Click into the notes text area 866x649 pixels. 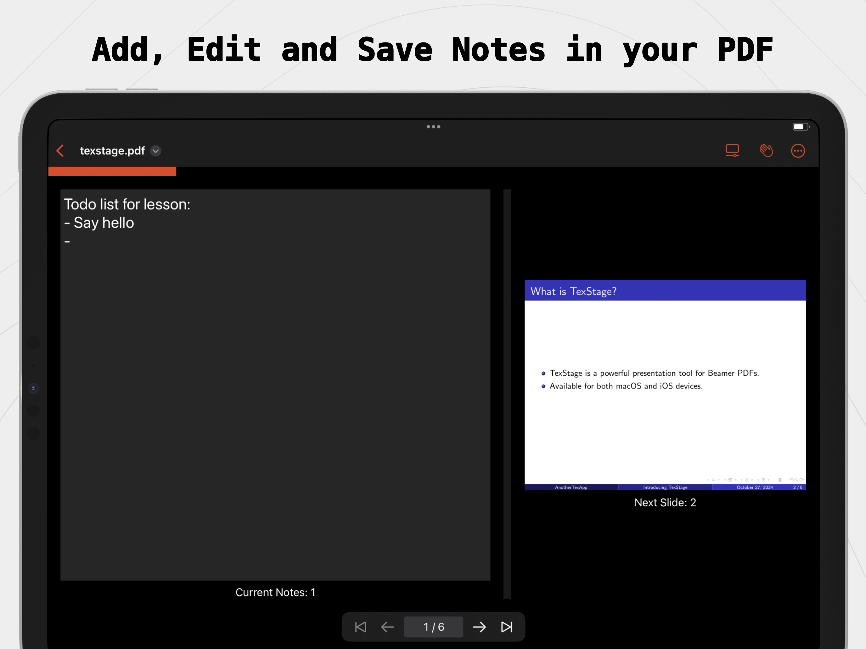point(275,385)
